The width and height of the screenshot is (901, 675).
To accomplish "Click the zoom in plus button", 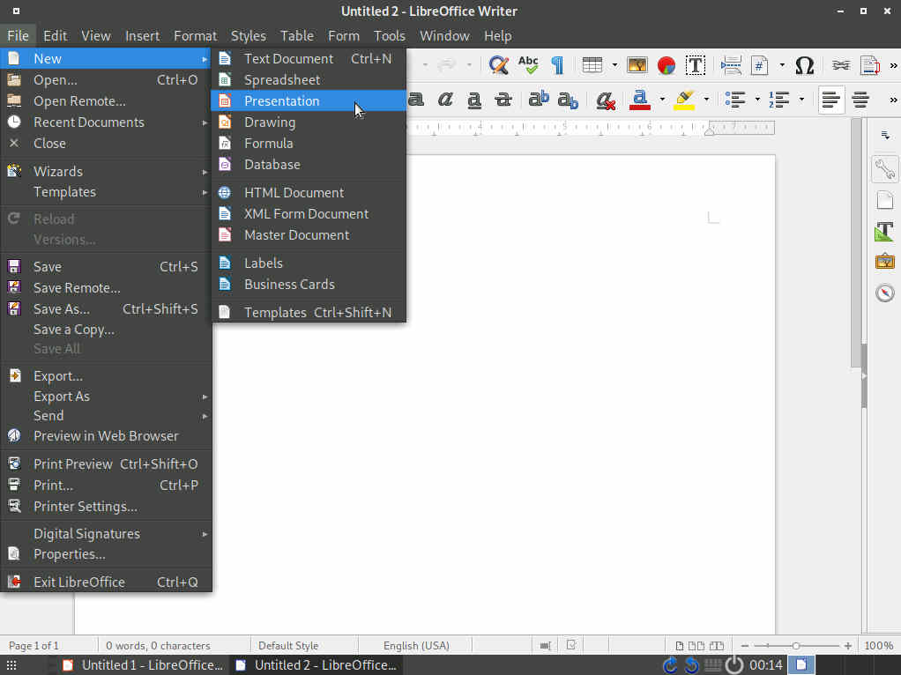I will [x=847, y=646].
